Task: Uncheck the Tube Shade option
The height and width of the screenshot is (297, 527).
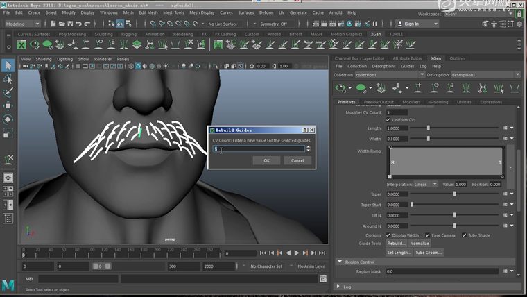Action: coord(464,235)
